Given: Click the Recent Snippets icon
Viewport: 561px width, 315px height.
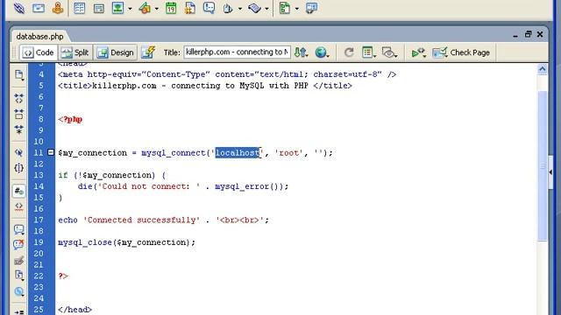Looking at the screenshot, I should [19, 276].
